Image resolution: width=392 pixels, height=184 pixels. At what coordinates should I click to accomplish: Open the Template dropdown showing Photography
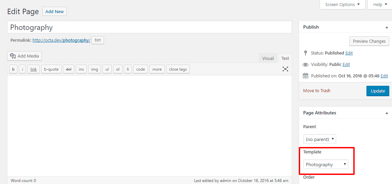326,164
